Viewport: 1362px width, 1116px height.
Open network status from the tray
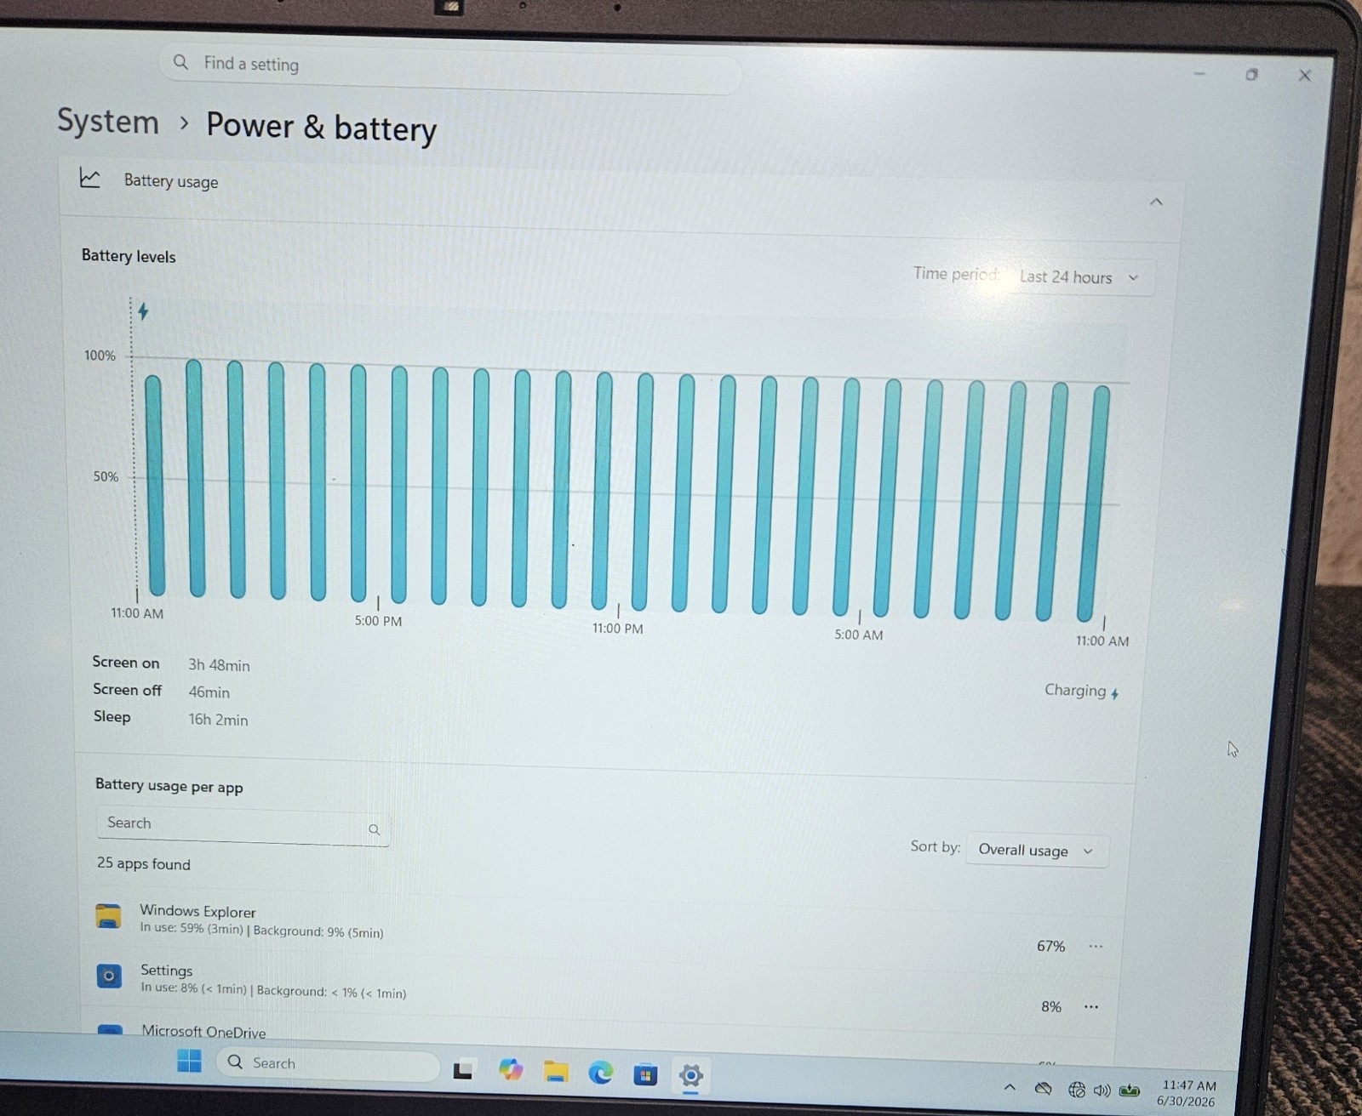(x=1077, y=1090)
